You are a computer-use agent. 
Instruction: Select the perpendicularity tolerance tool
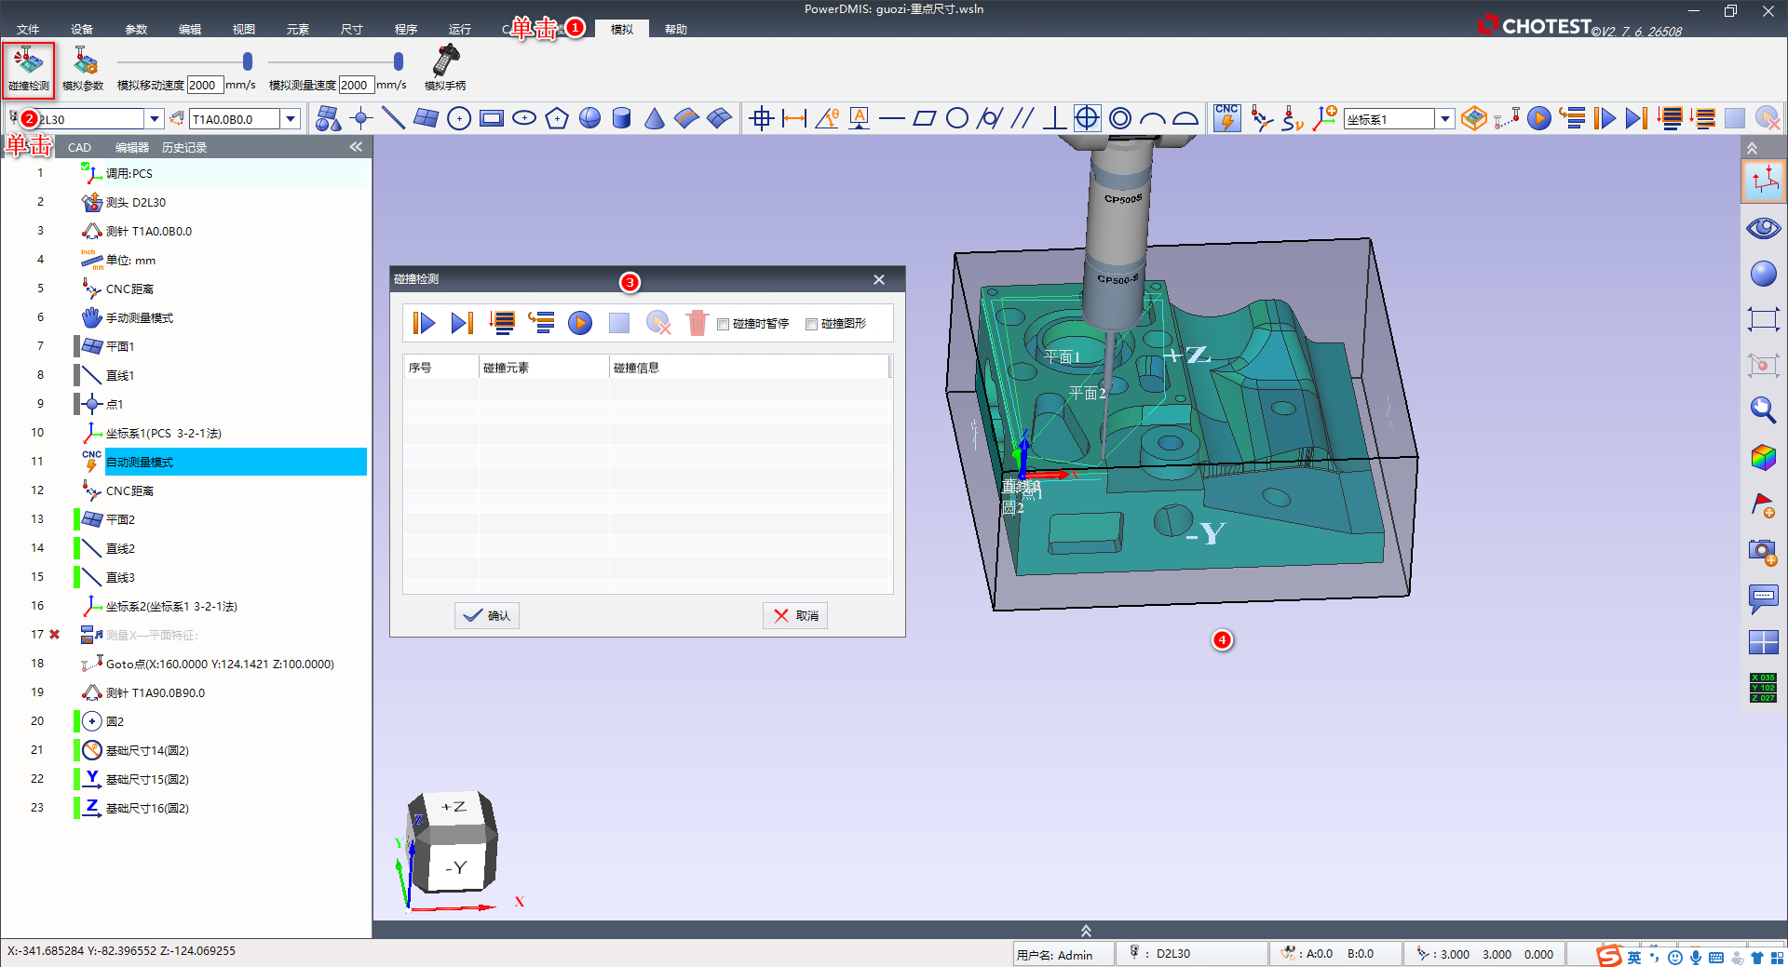[x=1054, y=118]
